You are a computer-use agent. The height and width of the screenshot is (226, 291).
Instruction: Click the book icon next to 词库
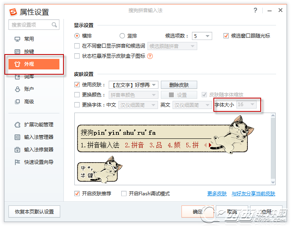(x=17, y=77)
